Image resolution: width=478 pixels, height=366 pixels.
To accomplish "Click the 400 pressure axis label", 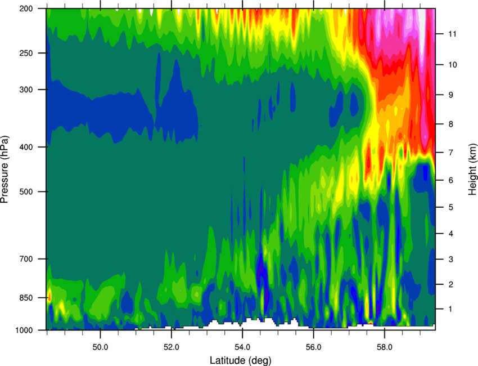I will pos(26,147).
